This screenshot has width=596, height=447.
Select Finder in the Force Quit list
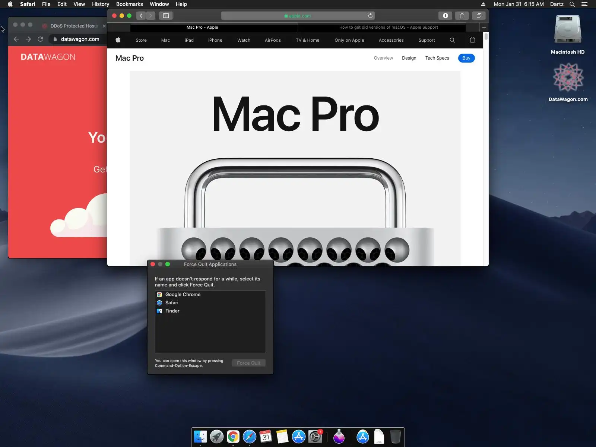210,311
